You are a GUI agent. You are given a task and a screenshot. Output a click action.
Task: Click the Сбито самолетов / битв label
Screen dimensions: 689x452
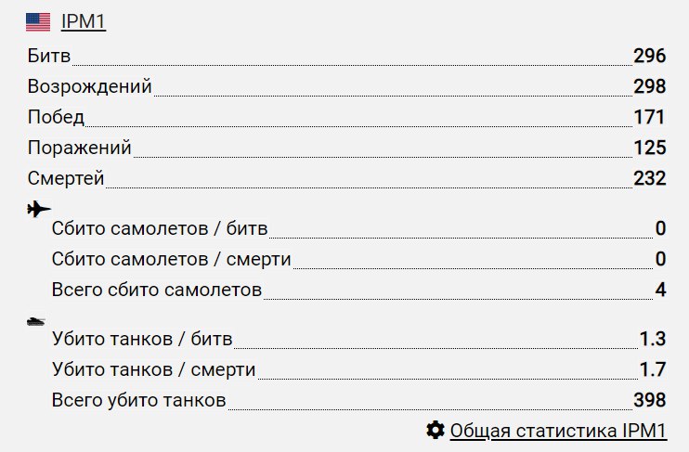coord(160,229)
